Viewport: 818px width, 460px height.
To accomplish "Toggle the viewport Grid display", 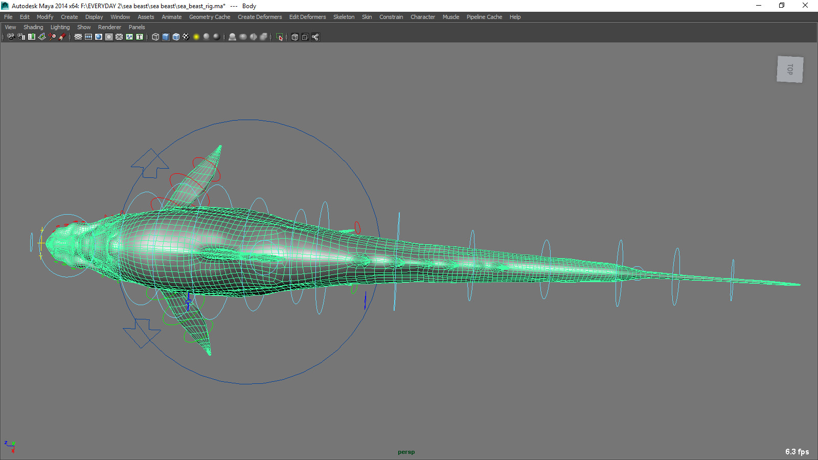I will click(x=78, y=37).
